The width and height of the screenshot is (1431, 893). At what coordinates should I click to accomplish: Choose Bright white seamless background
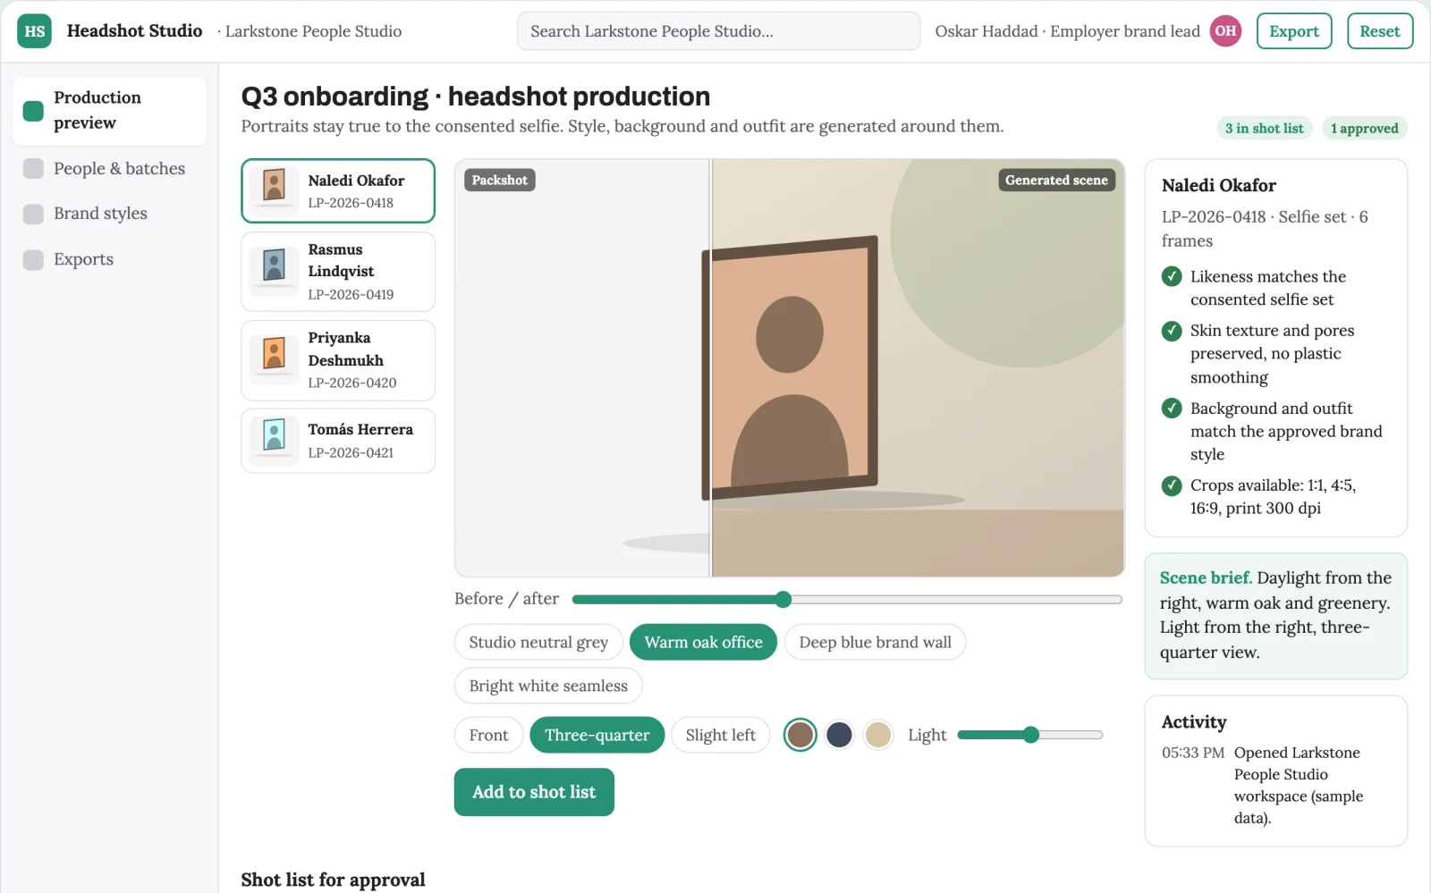(548, 686)
